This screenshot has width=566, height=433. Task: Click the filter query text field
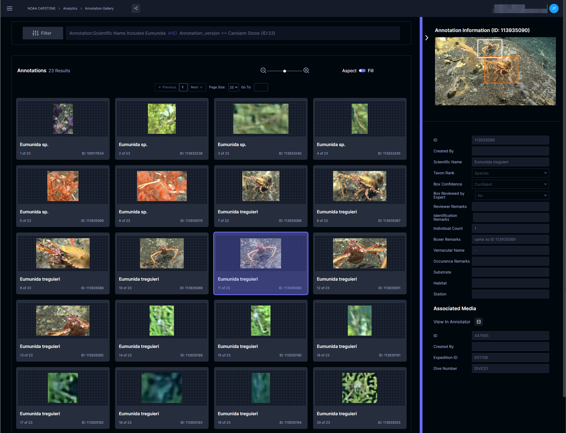[233, 33]
